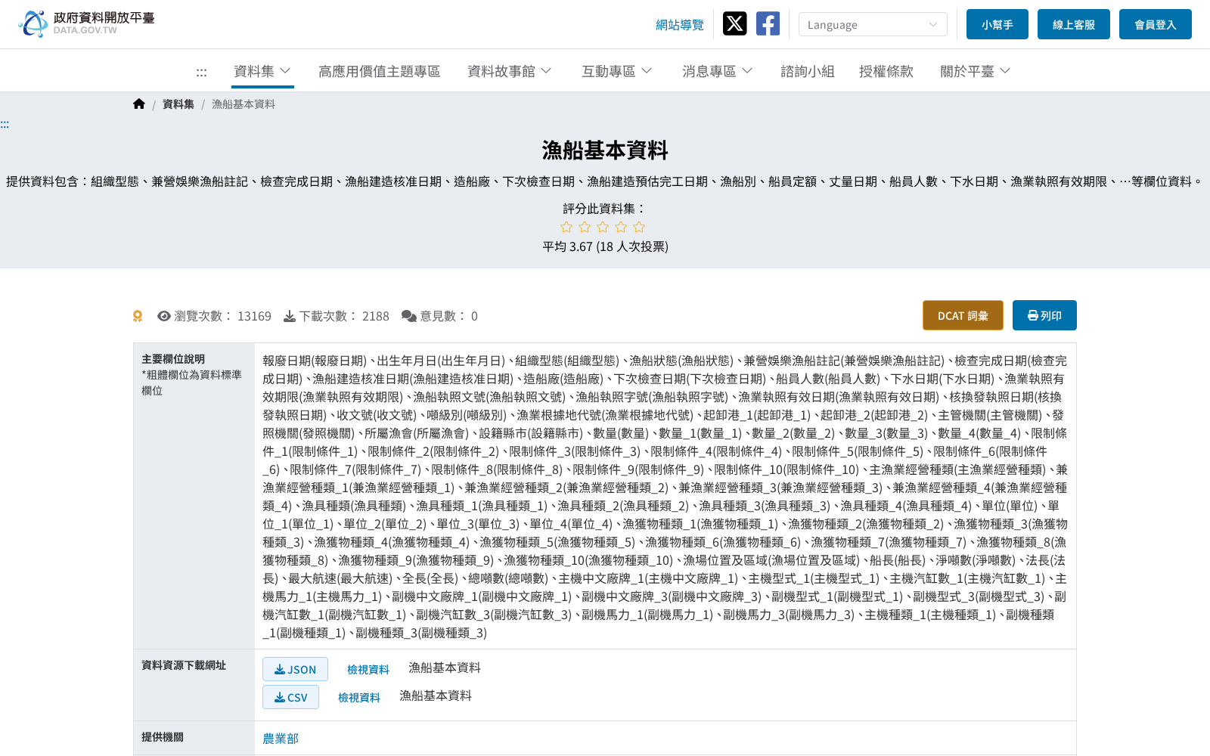Download the JSON resource
This screenshot has height=756, width=1210.
click(x=295, y=669)
